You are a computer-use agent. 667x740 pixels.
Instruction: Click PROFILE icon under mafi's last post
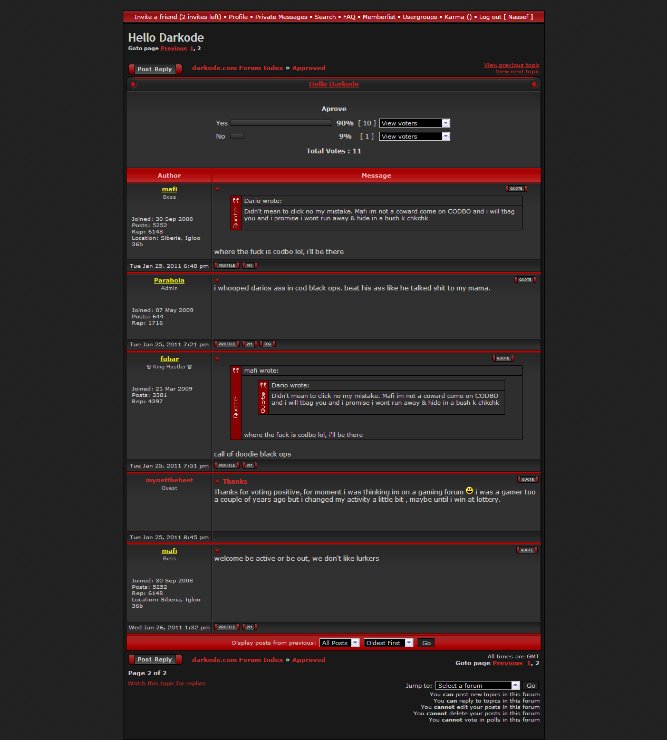tap(227, 627)
